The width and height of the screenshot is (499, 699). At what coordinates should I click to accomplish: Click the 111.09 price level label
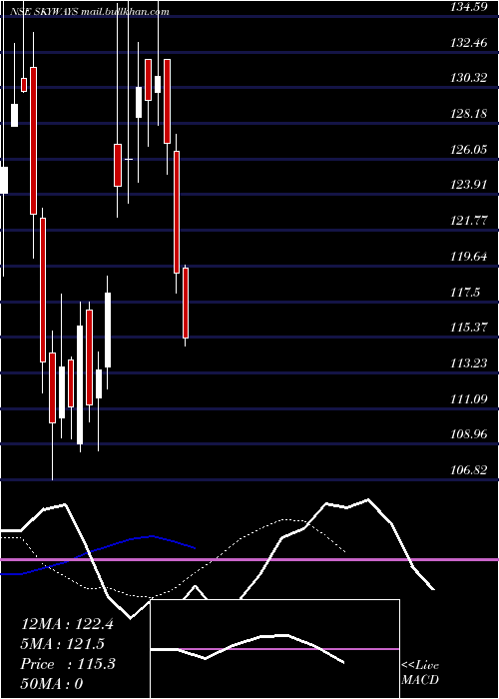point(468,398)
